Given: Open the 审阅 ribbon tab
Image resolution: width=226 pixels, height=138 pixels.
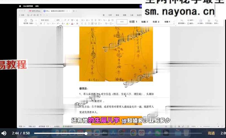Looking at the screenshot, I should 117,15.
